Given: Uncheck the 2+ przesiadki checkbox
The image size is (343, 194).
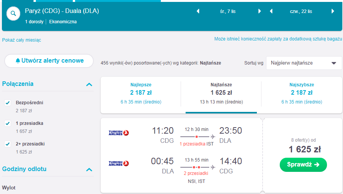Looking at the screenshot, I should tap(8, 144).
